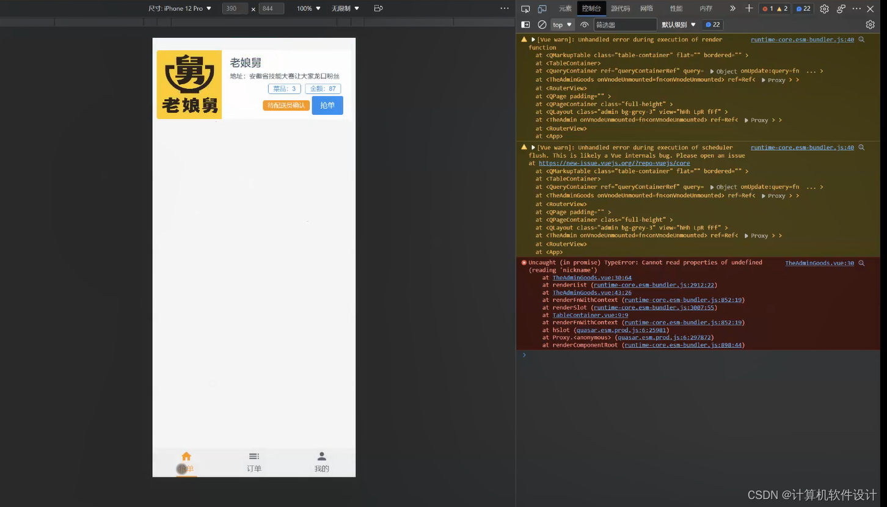Close the DevTools panel
887x507 pixels.
click(871, 9)
